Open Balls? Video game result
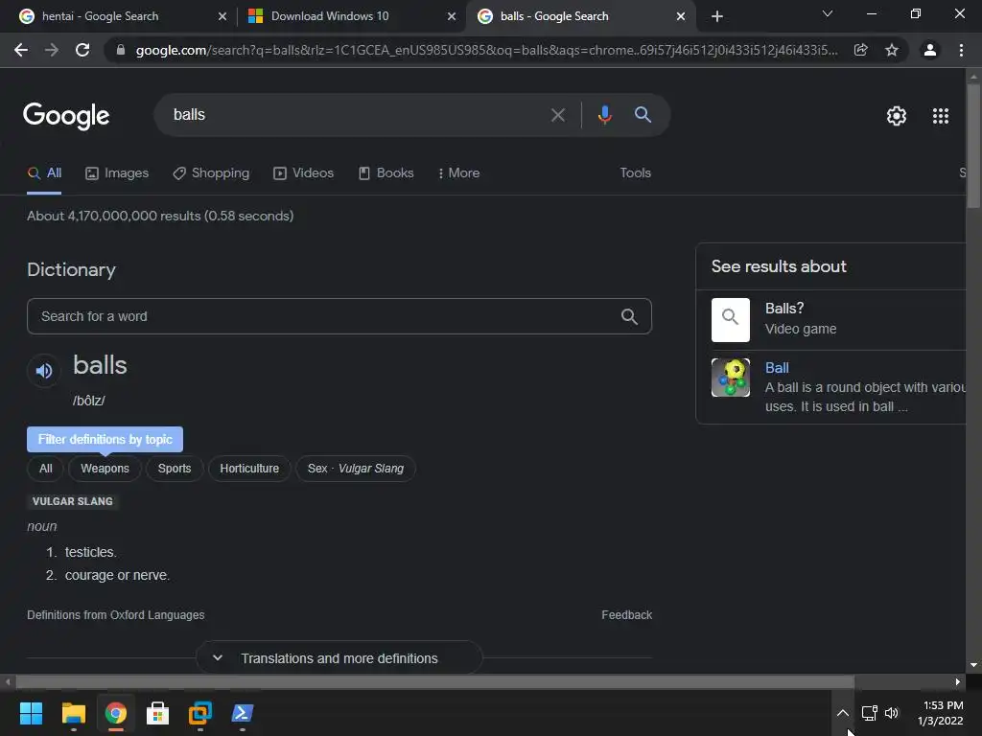982x736 pixels. point(801,319)
